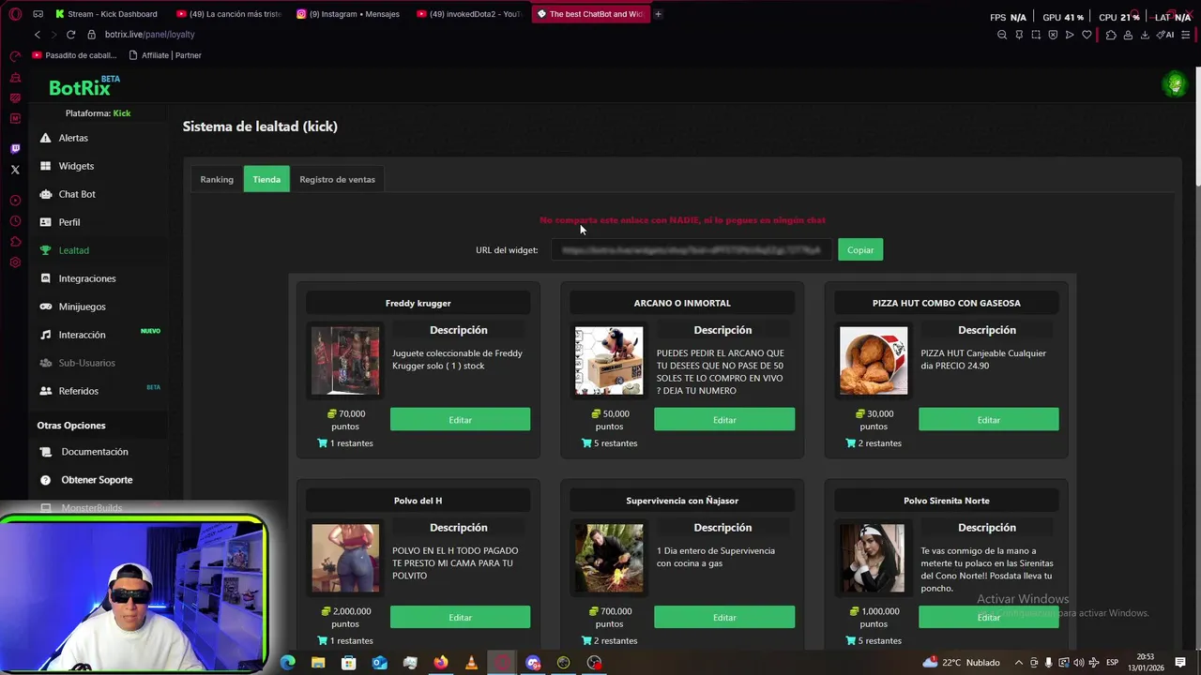
Task: Switch to the Ranking tab
Action: coord(217,179)
